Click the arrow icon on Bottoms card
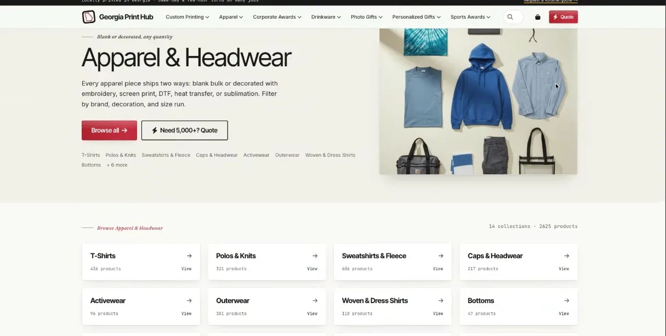Viewport: 666px width, 336px height. [x=567, y=301]
